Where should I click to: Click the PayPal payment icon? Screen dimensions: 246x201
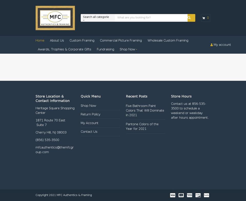coord(207,195)
